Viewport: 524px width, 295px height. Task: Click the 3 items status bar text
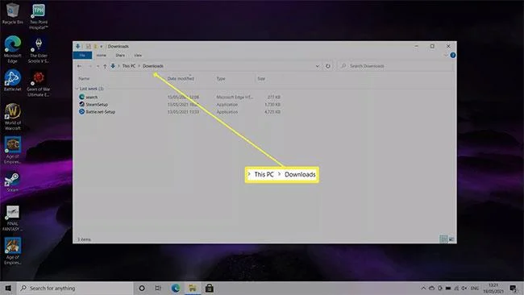[84, 239]
